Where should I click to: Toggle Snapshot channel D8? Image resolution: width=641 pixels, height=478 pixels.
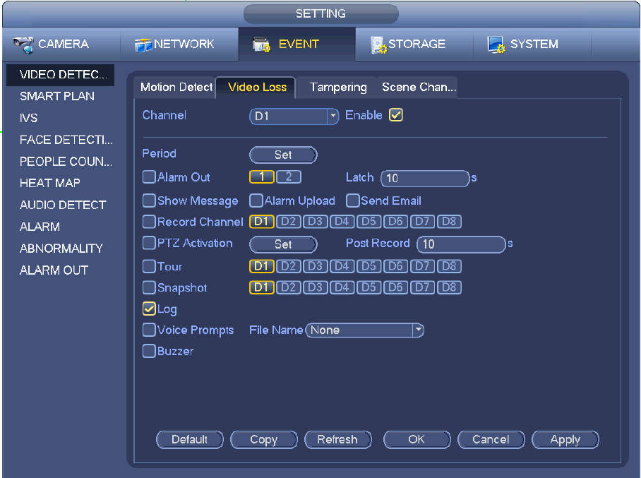pyautogui.click(x=449, y=287)
